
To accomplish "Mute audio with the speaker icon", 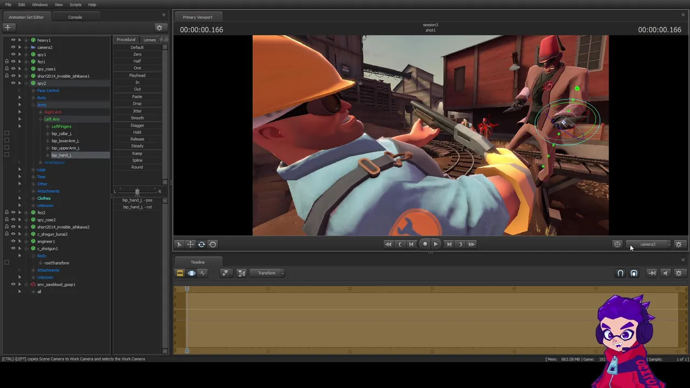I will (665, 273).
